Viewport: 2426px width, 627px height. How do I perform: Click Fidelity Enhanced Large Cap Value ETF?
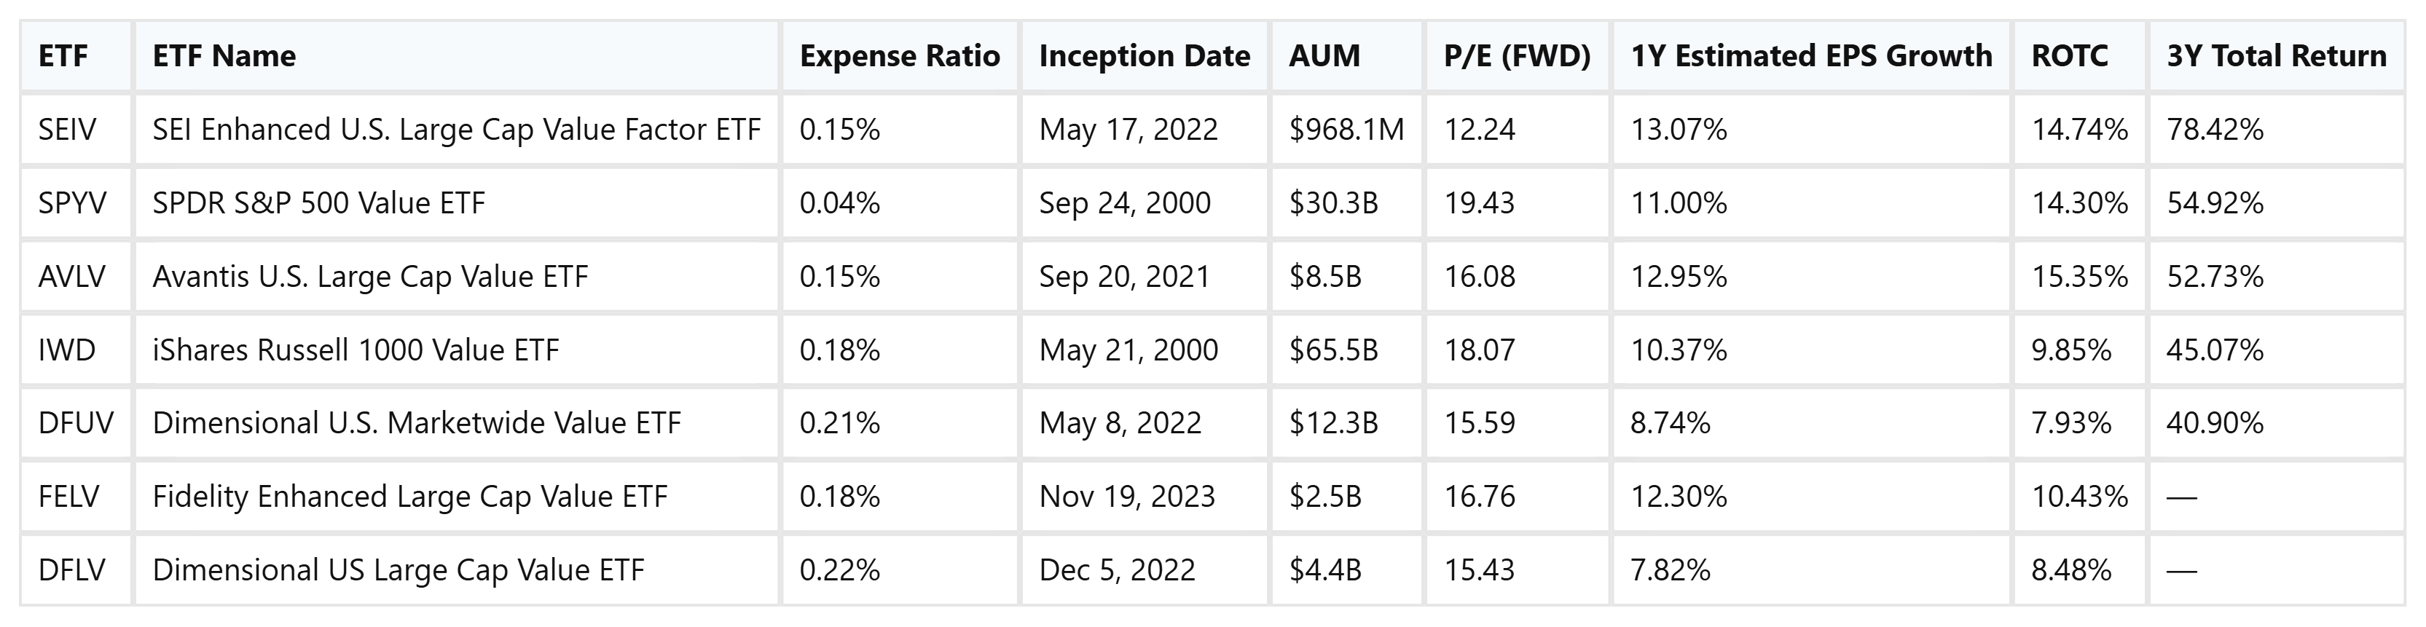coord(409,497)
